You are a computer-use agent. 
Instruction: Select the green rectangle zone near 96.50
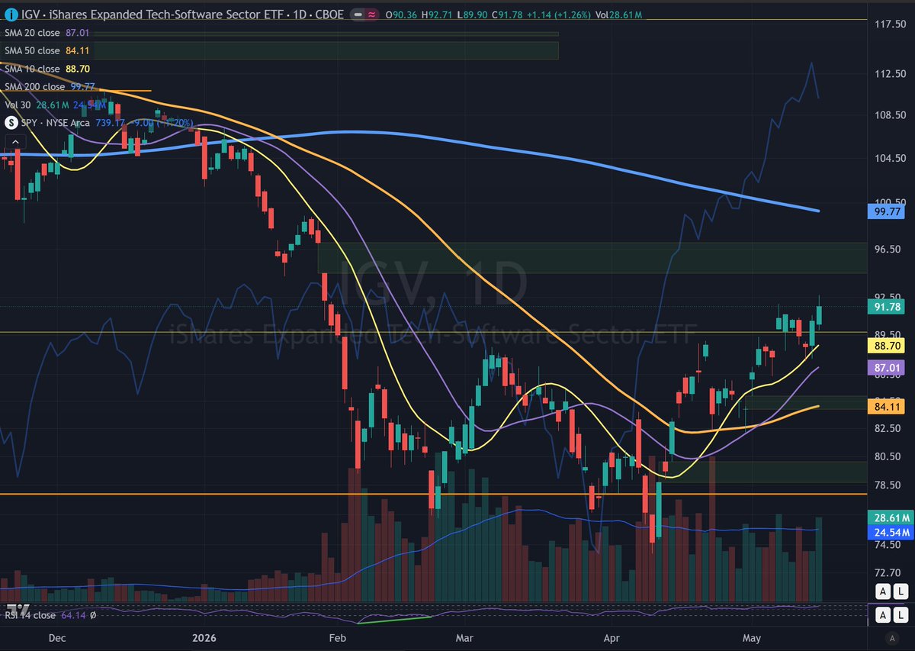592,258
